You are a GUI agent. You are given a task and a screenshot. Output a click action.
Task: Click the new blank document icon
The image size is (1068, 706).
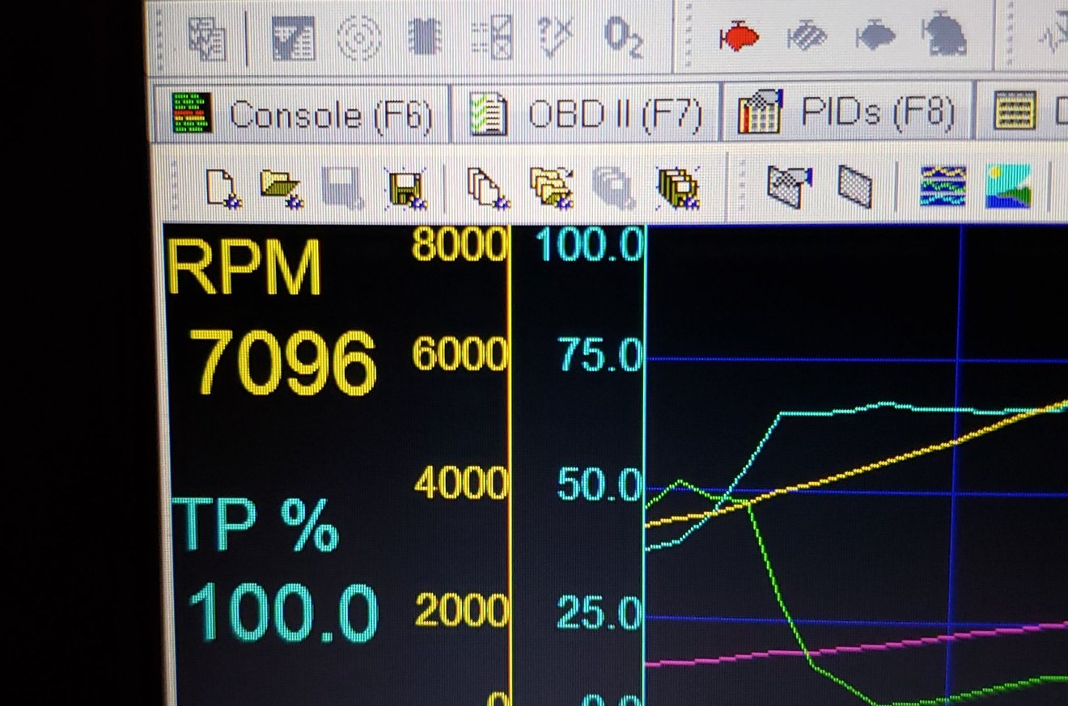[222, 188]
